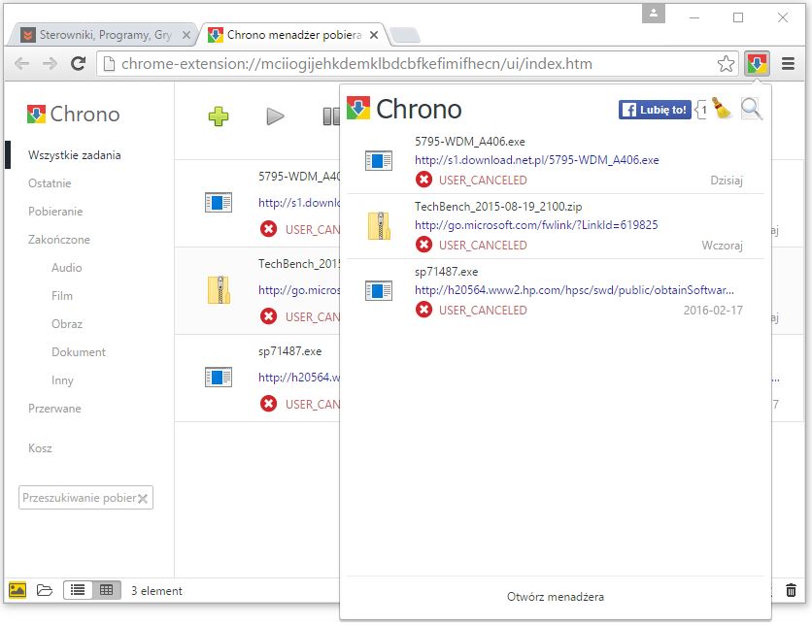Click red cancel icon for 5795-WDM_A406.exe in popup
812x626 pixels.
423,181
